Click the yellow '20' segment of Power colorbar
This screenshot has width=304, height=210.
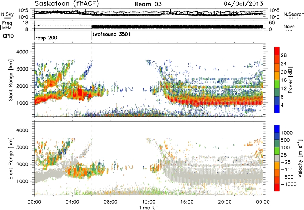point(277,76)
